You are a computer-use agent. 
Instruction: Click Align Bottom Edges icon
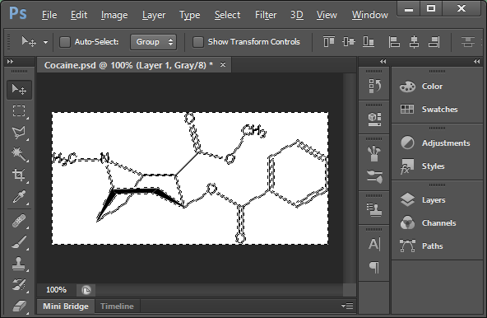369,42
